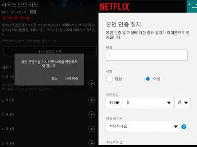197x147 pixels.
Task: Click the 하우스 오브 카드 title
Action: [20, 5]
